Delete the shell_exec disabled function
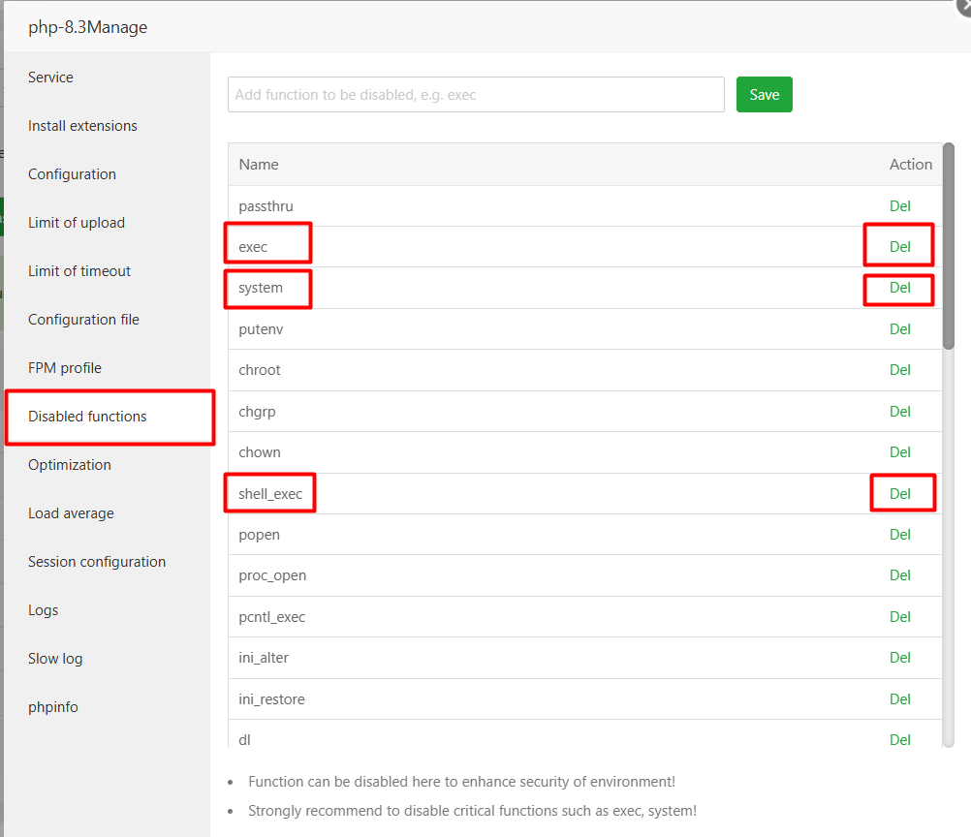971x837 pixels. (900, 494)
